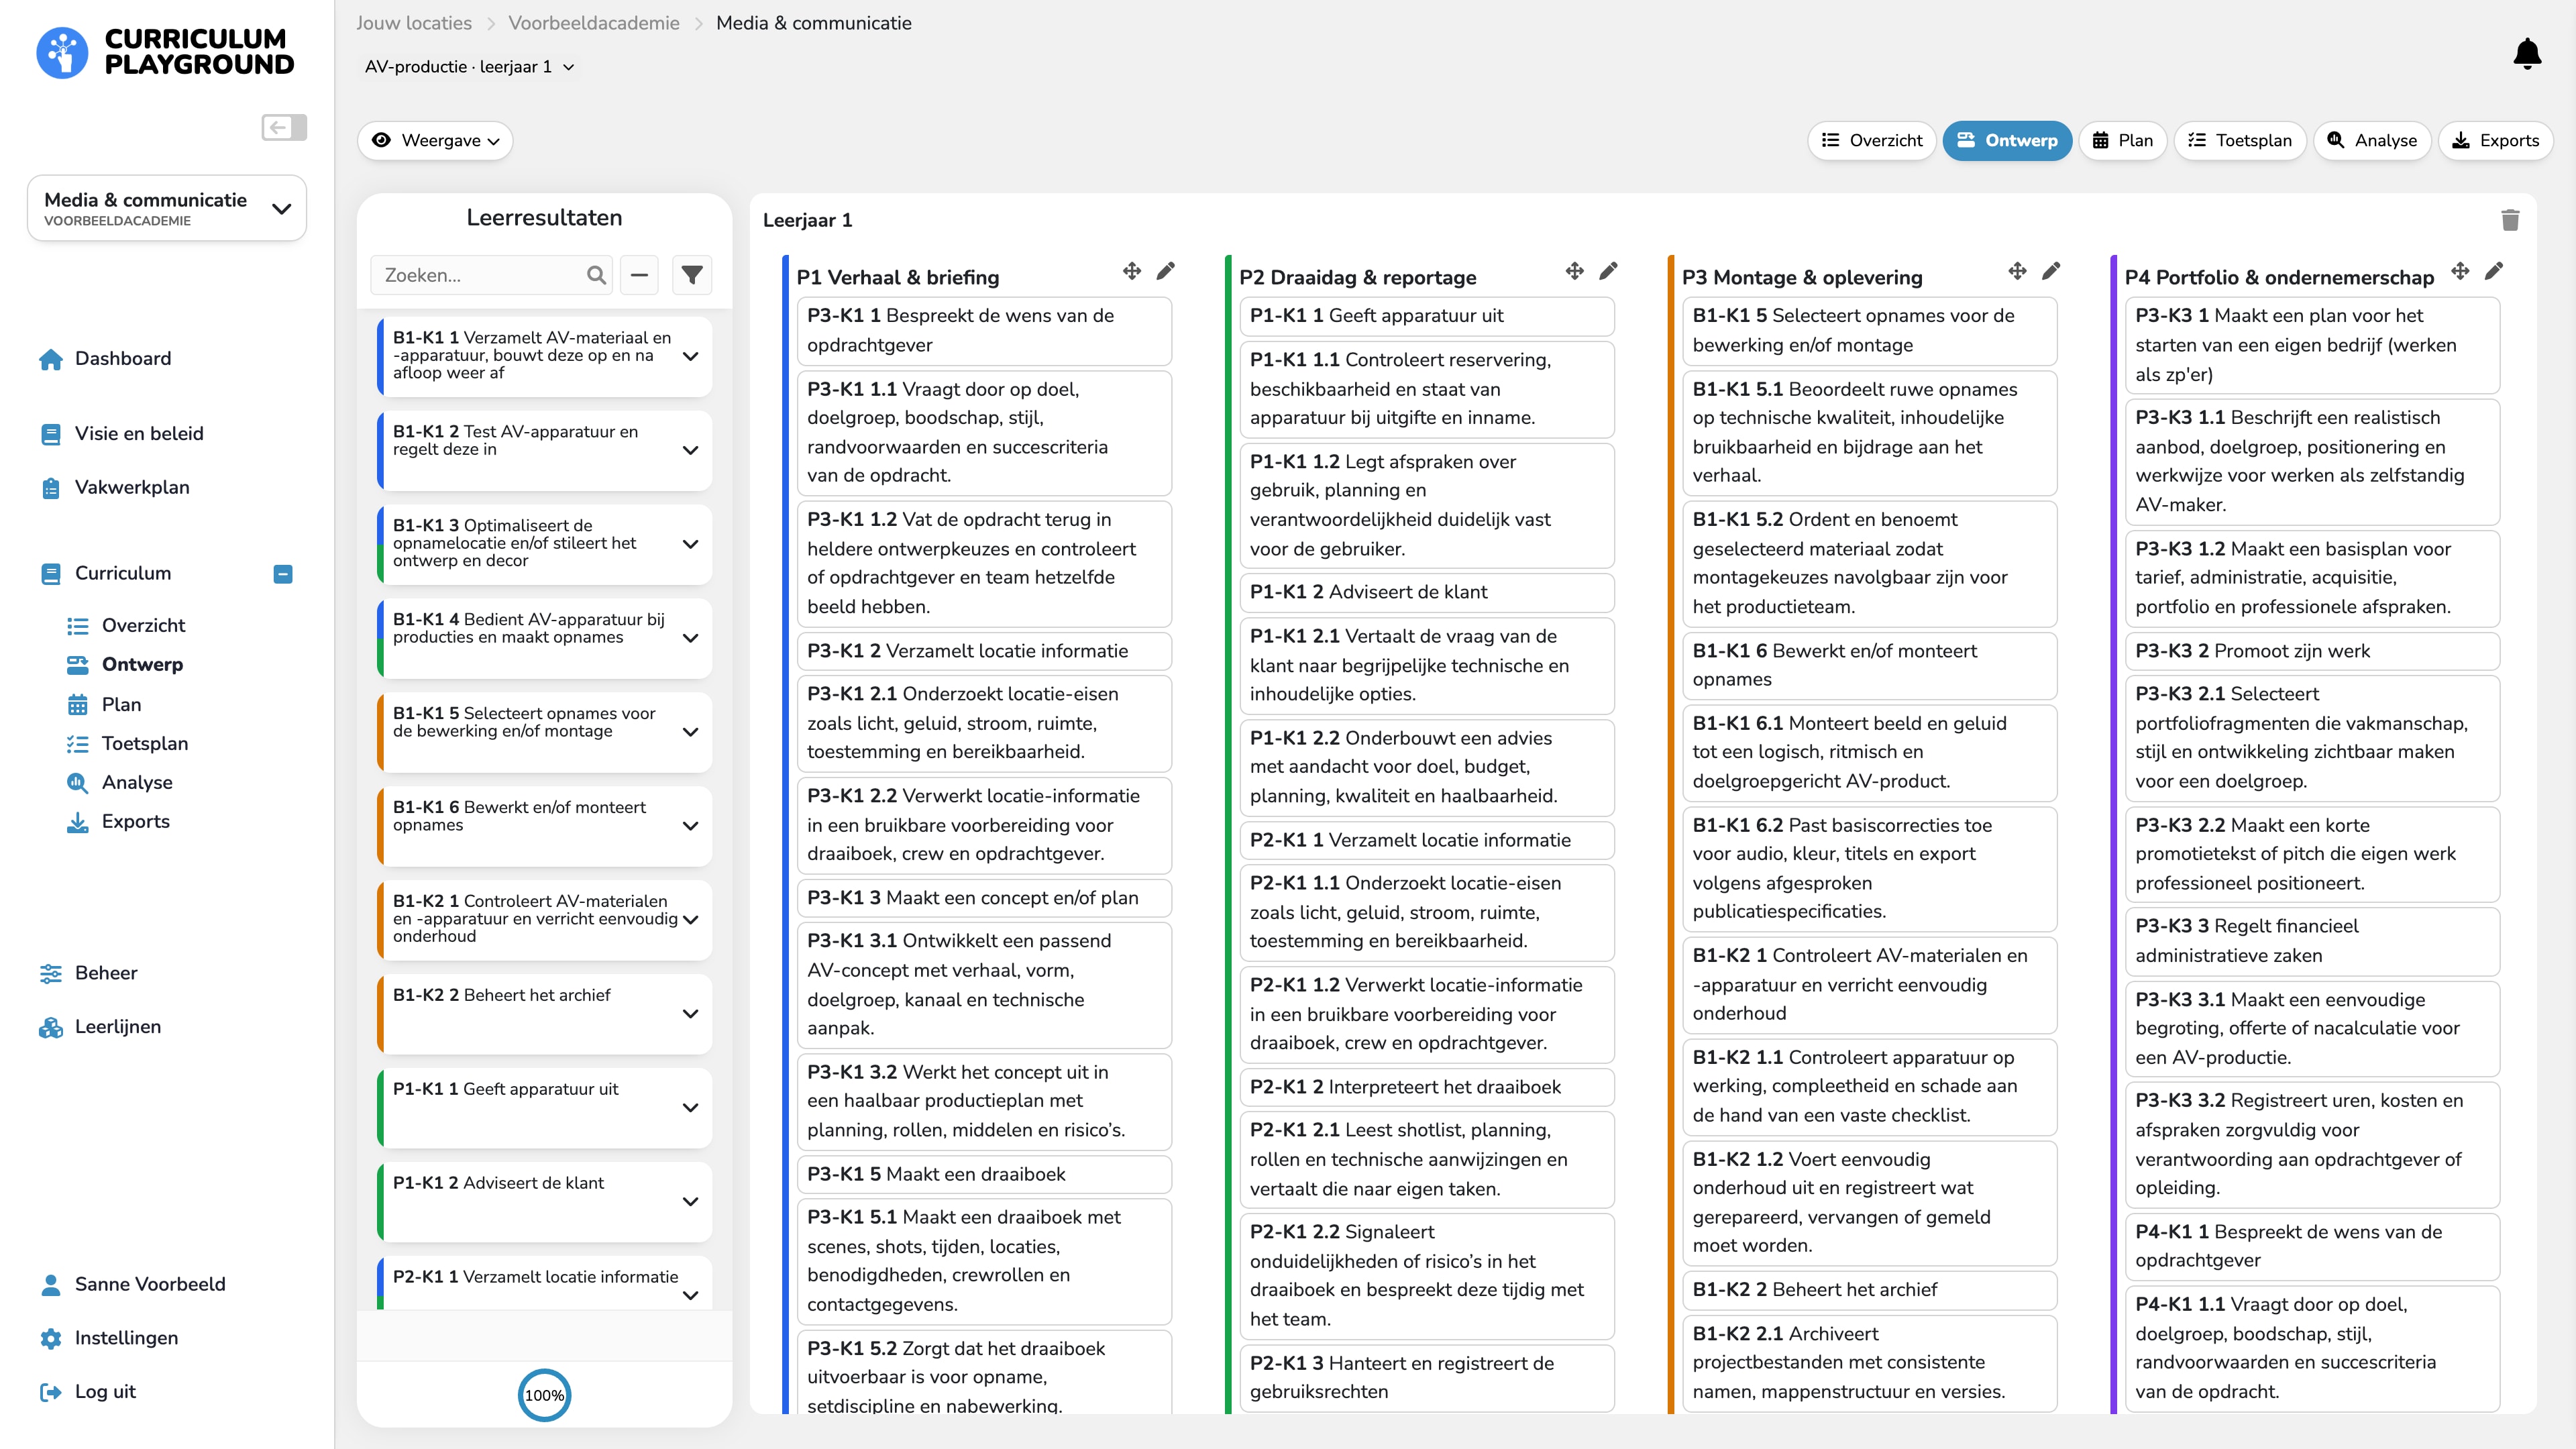Image resolution: width=2576 pixels, height=1449 pixels.
Task: Expand B1-K2 1 Controleert AV-materialen in Leerresultaten
Action: [x=690, y=920]
